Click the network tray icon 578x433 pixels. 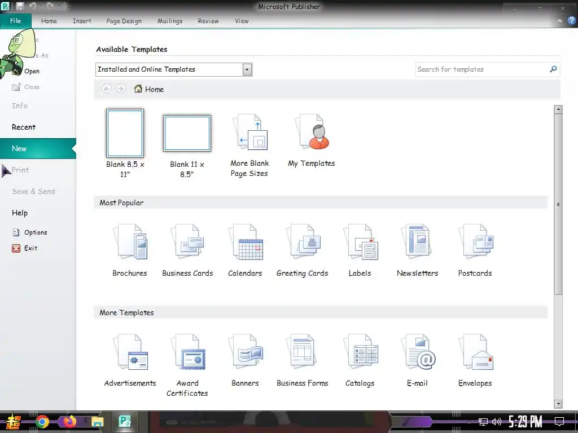coord(483,422)
